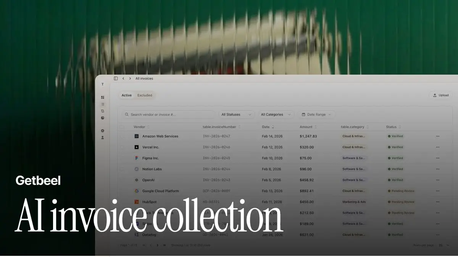Select the OpenAI vendor name

(148, 180)
